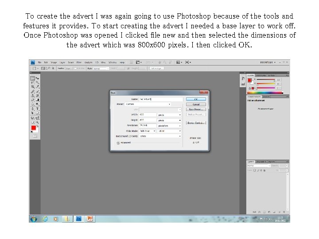
Task: Select the History Brush tool
Action: [37, 96]
